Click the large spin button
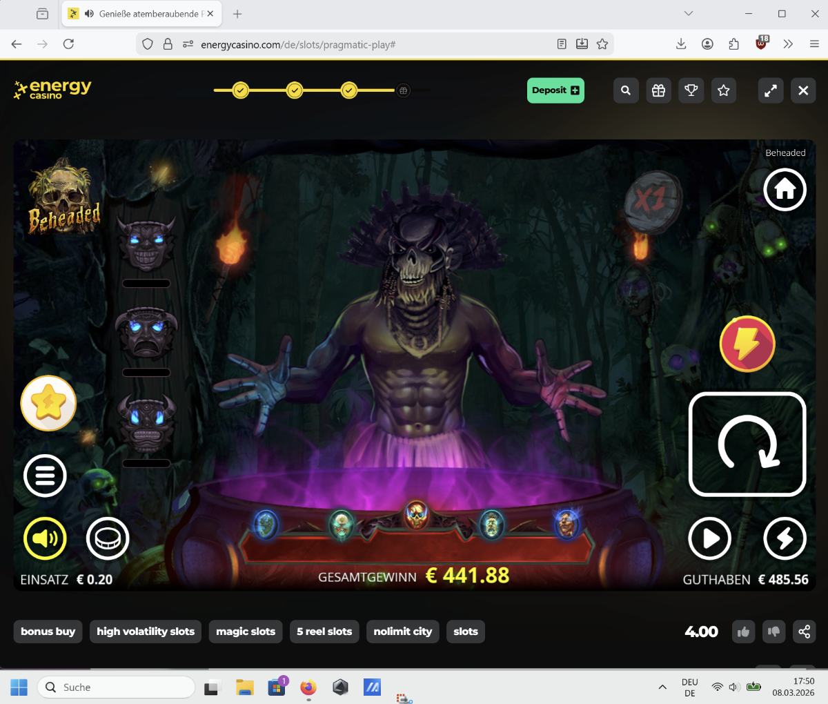This screenshot has height=704, width=828. pyautogui.click(x=747, y=444)
